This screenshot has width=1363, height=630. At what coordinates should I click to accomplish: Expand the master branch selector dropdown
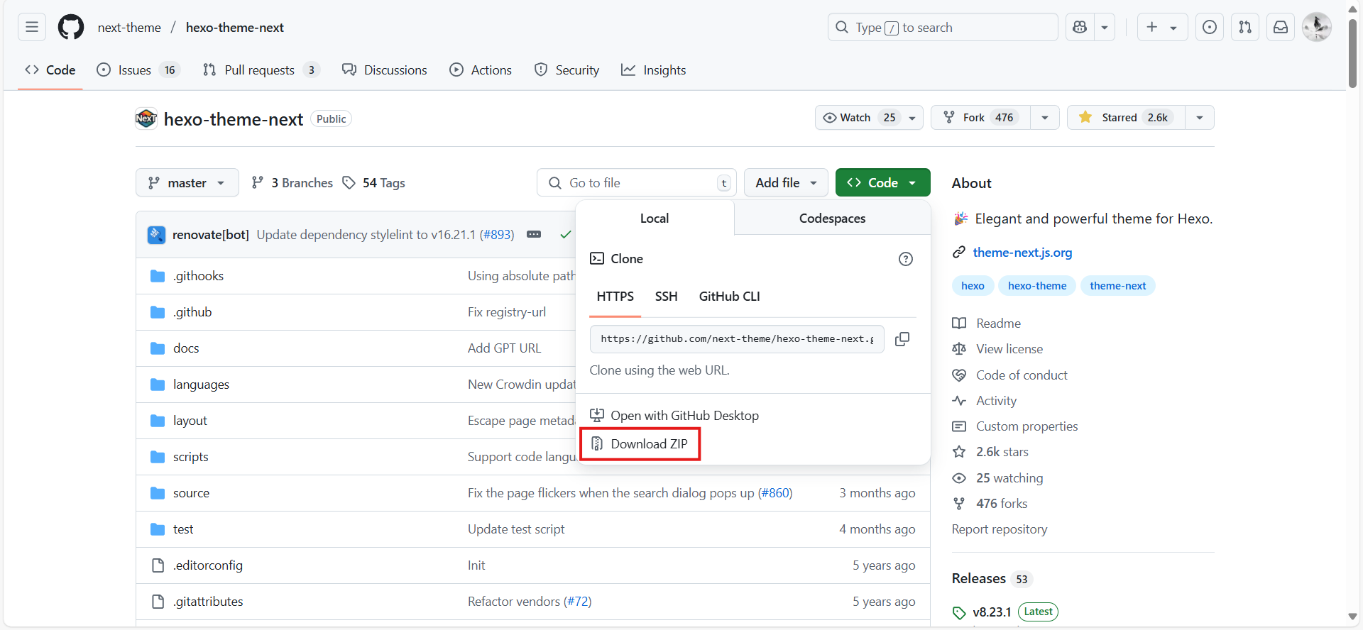(187, 183)
